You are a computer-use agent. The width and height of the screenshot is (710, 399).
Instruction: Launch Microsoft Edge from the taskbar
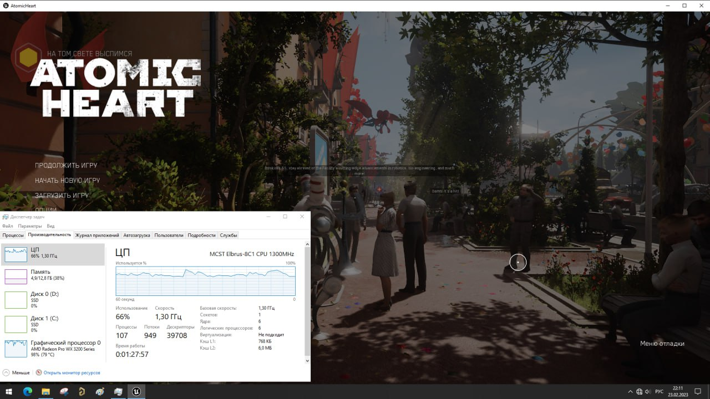click(28, 391)
